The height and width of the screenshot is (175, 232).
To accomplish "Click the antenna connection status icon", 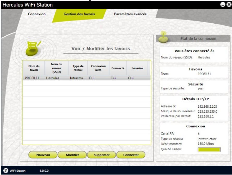I will click(163, 37).
